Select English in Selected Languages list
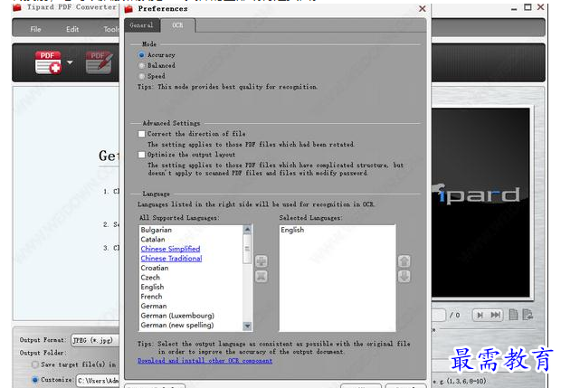Screen dimensions: 561x388 (292, 230)
